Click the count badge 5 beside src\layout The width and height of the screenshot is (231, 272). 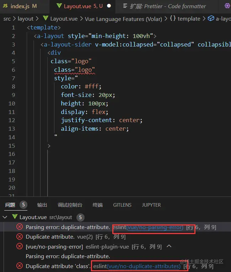tap(80, 217)
